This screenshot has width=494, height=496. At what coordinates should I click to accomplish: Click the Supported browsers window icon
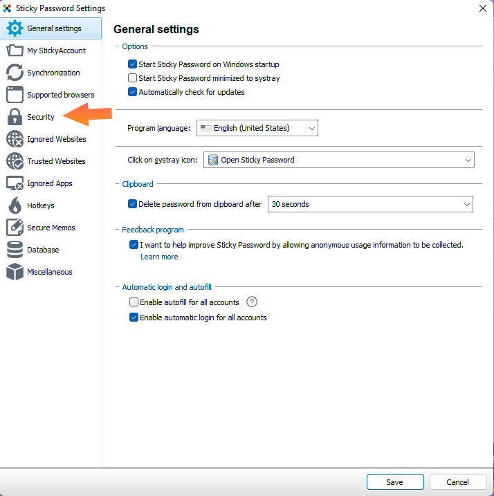pyautogui.click(x=15, y=95)
